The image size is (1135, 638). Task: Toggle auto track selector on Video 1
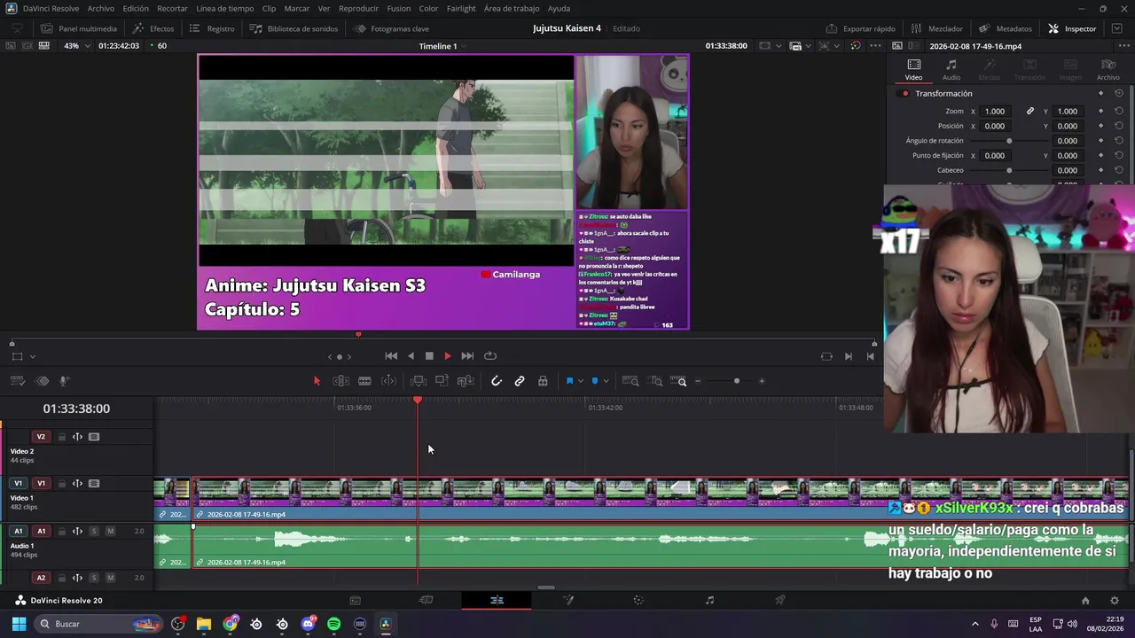77,484
